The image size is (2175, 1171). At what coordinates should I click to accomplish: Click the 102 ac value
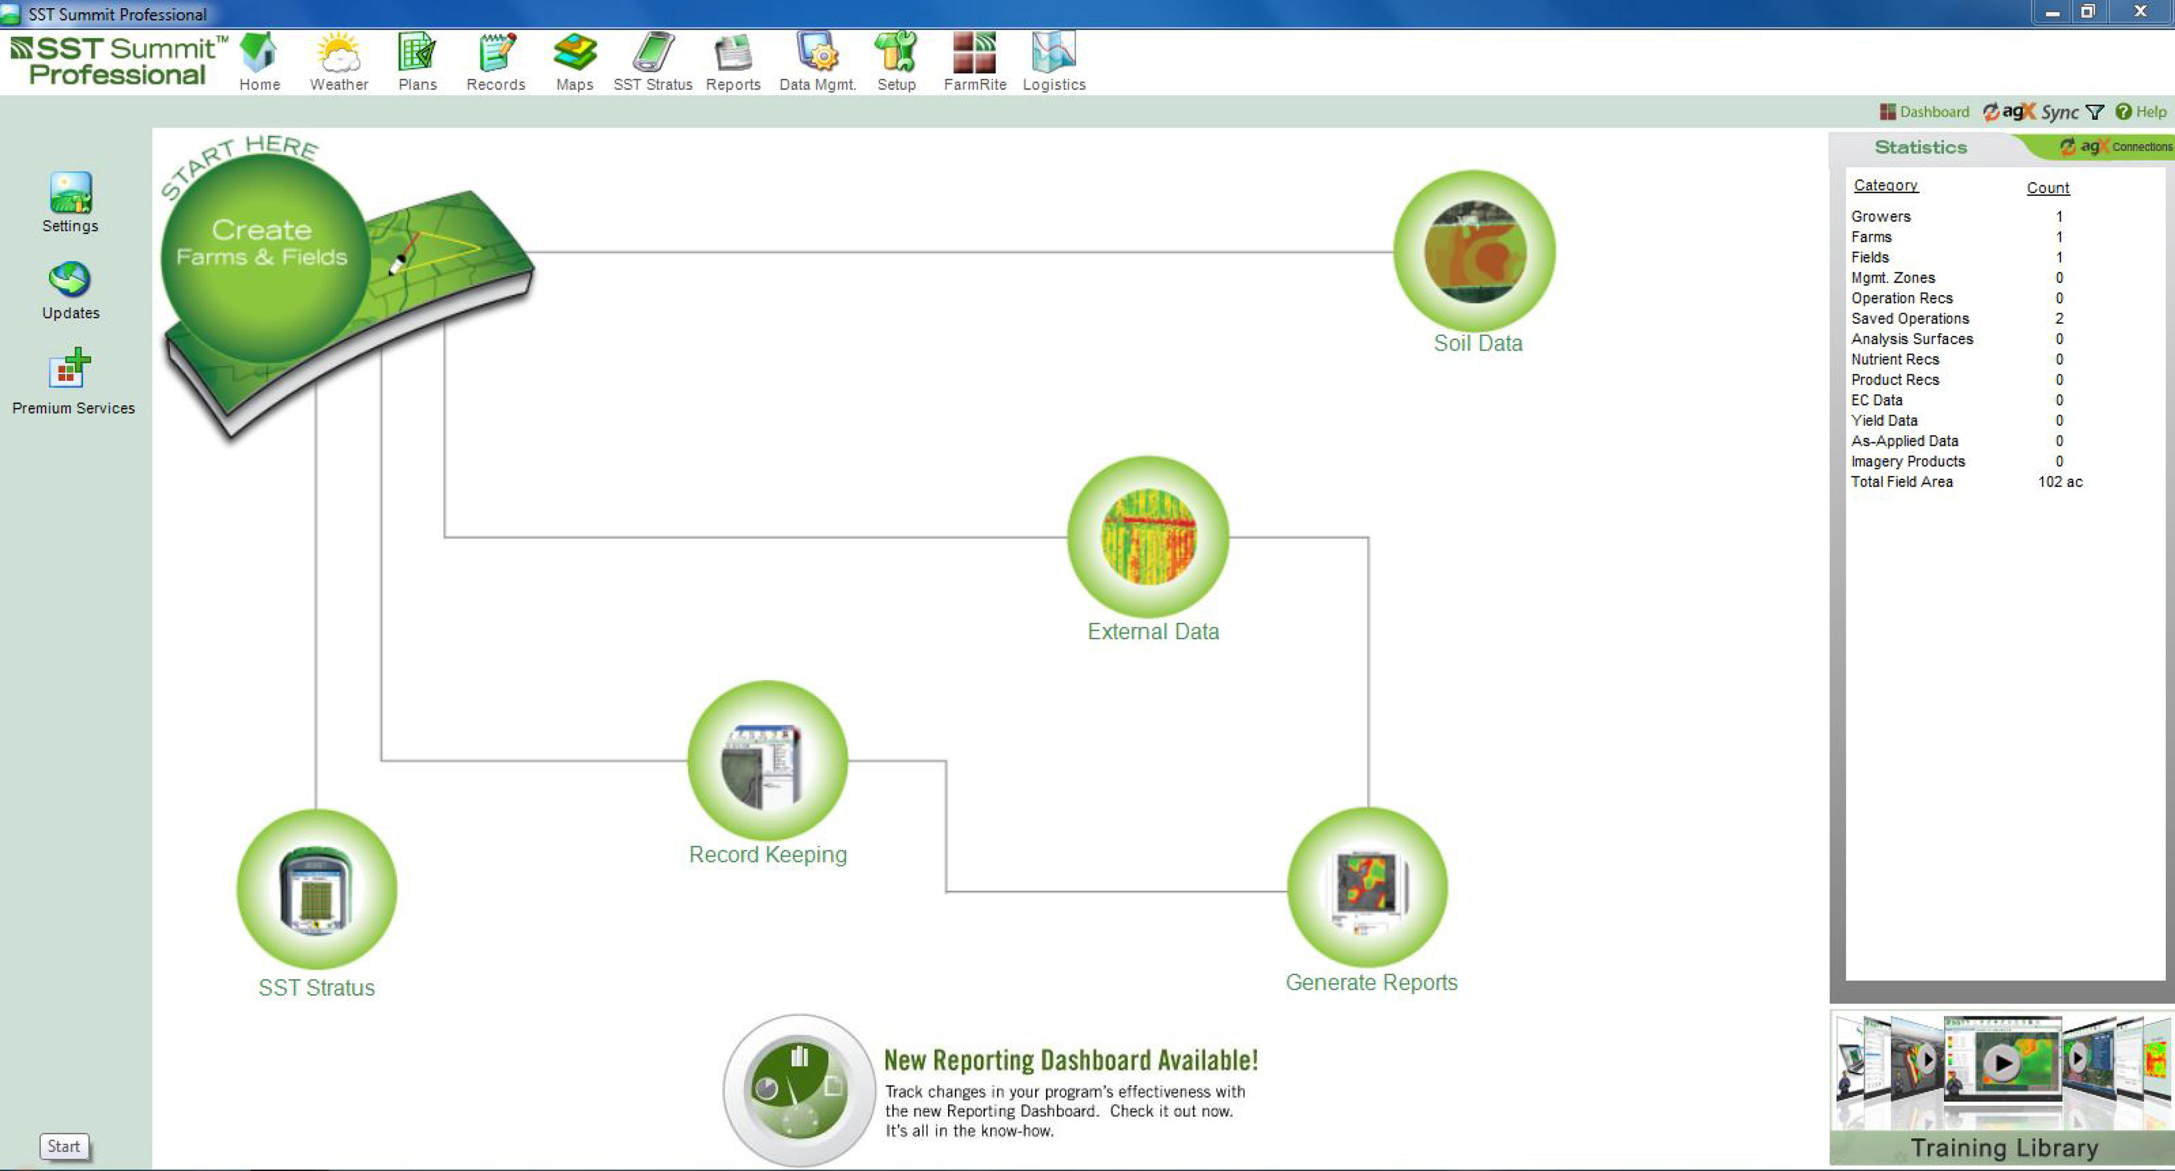[2060, 481]
